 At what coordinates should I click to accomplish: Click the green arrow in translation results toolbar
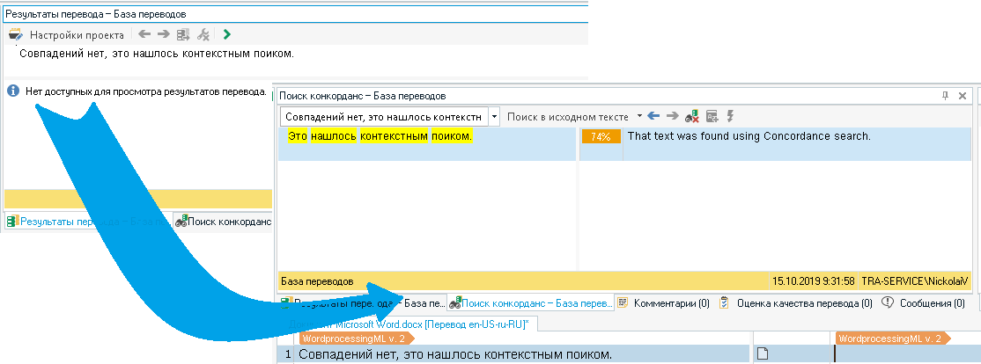(x=227, y=35)
